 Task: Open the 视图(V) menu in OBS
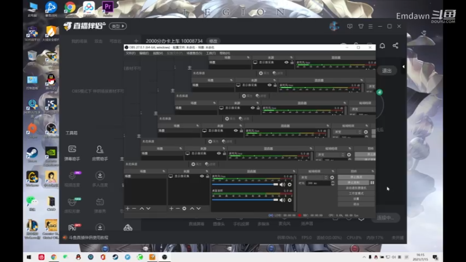click(158, 53)
